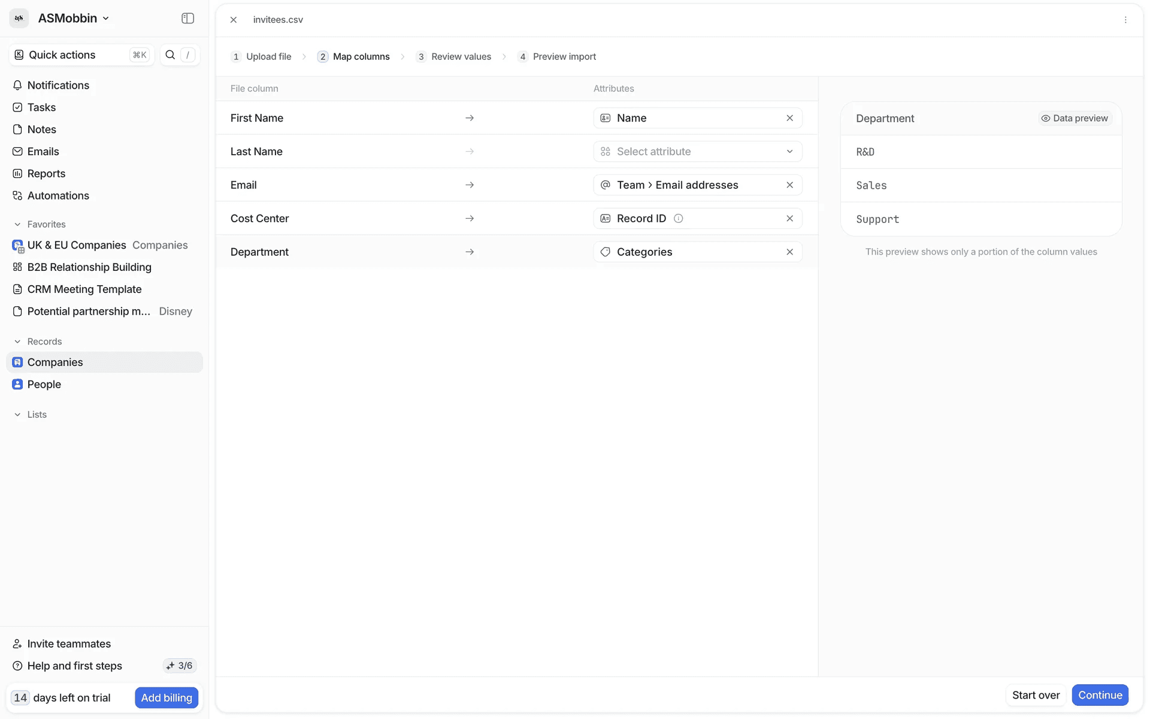Click the search magnifier icon
The image size is (1150, 719).
170,55
